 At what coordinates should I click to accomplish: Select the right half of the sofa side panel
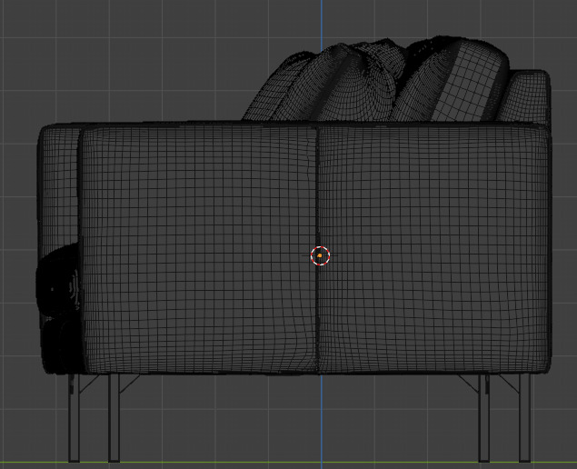(x=435, y=250)
